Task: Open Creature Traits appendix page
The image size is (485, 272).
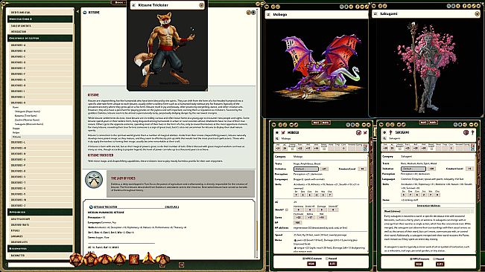Action: point(40,225)
